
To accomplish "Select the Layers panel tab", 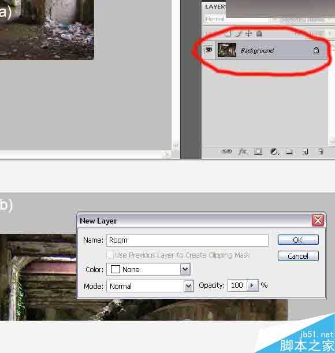I will [x=215, y=7].
